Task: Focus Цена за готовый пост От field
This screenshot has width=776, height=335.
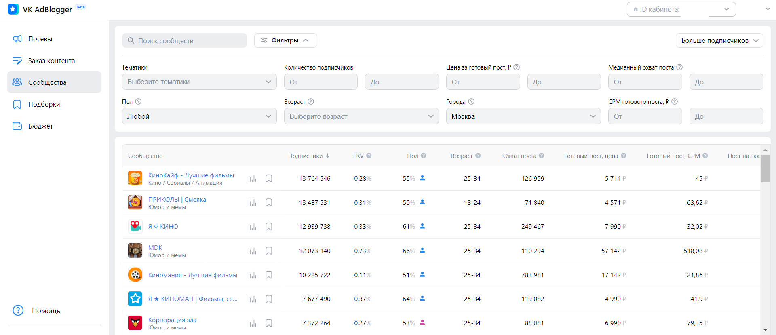Action: 483,82
